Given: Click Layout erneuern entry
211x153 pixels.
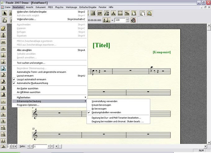Looking at the screenshot, I should point(50,76).
